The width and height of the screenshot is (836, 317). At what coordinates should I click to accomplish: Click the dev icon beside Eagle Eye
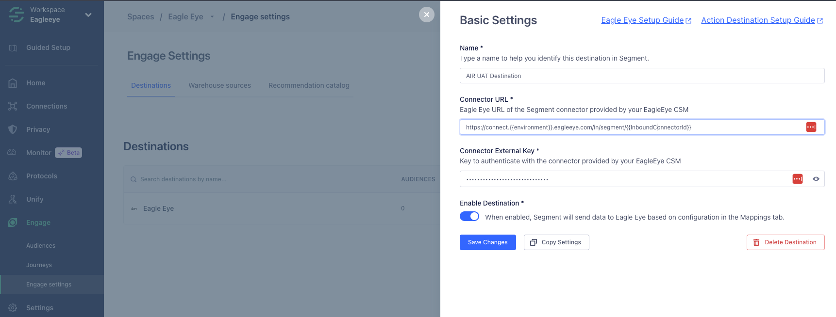point(134,208)
